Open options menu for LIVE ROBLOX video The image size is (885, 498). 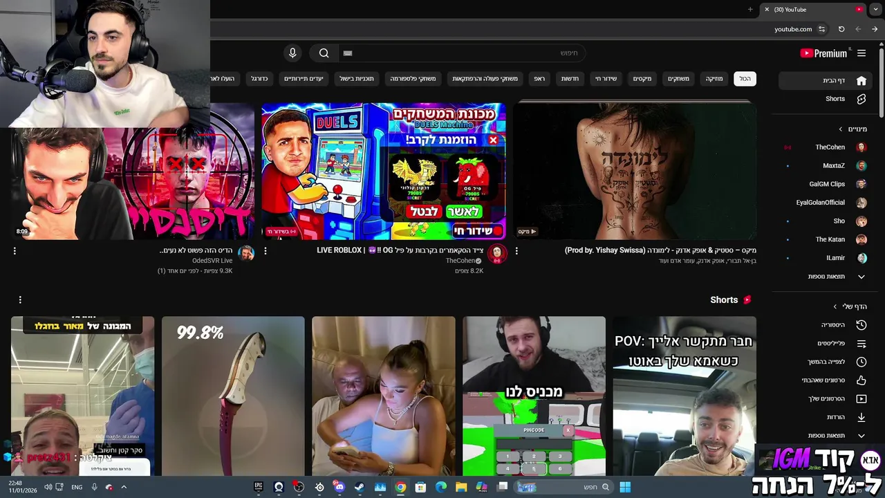265,251
